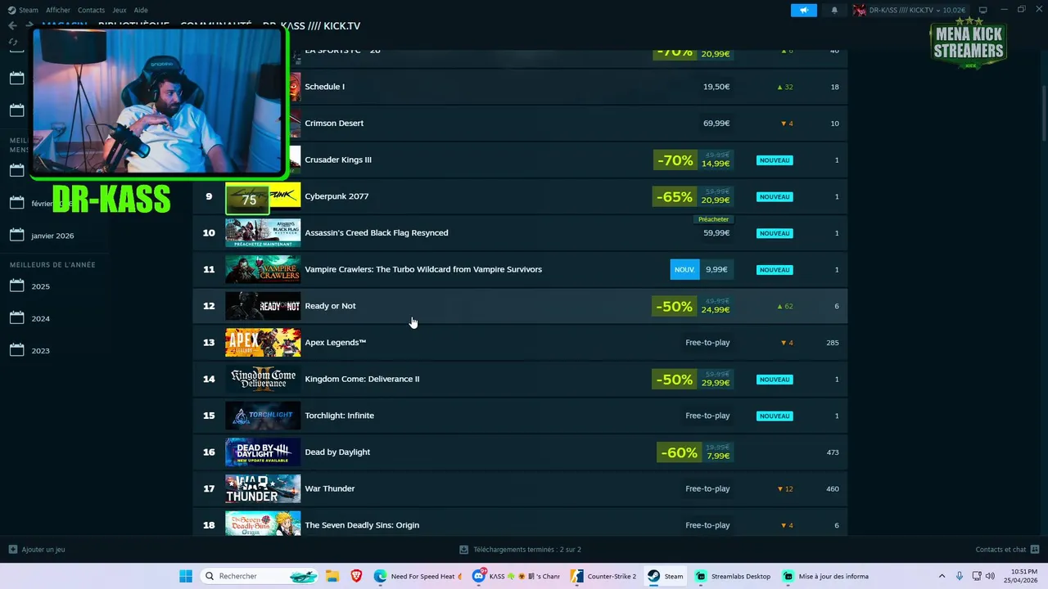The width and height of the screenshot is (1048, 589).
Task: Click the microphone icon in the system tray
Action: [960, 576]
